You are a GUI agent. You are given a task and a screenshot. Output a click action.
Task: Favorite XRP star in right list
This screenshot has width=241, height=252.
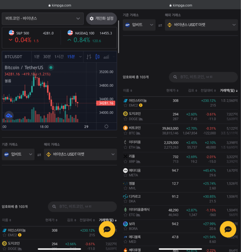coord(125,162)
